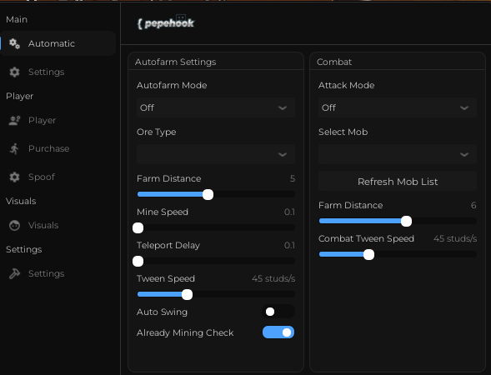The height and width of the screenshot is (375, 491).
Task: Click the Select Mob label
Action: [x=343, y=132]
